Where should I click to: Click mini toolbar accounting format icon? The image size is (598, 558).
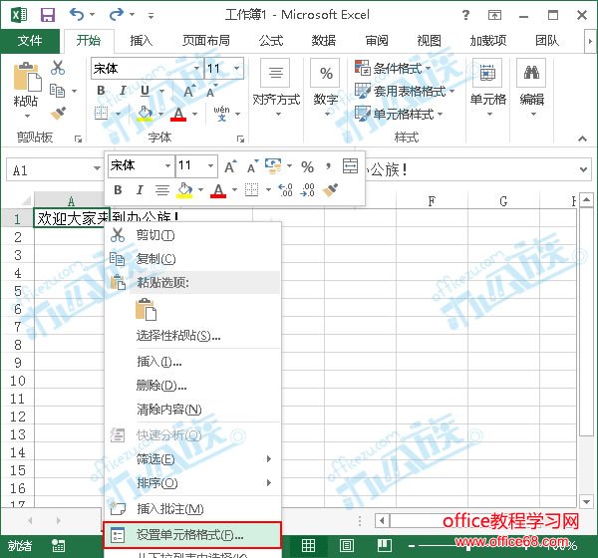[x=273, y=166]
